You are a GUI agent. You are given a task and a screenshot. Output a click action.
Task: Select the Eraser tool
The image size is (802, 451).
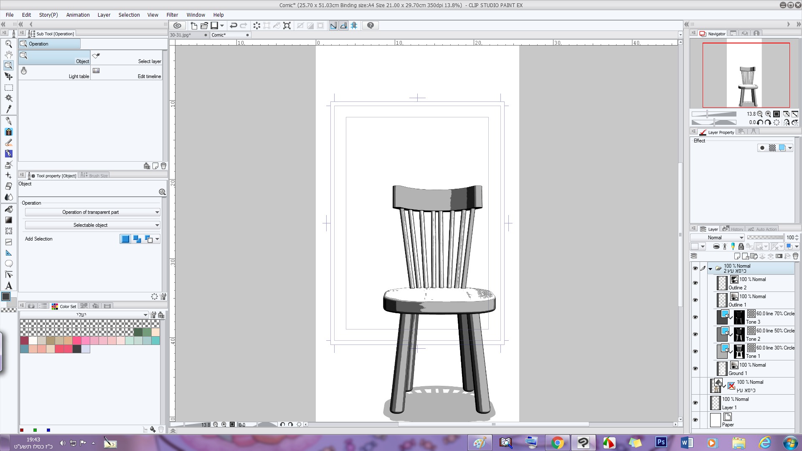pos(8,186)
